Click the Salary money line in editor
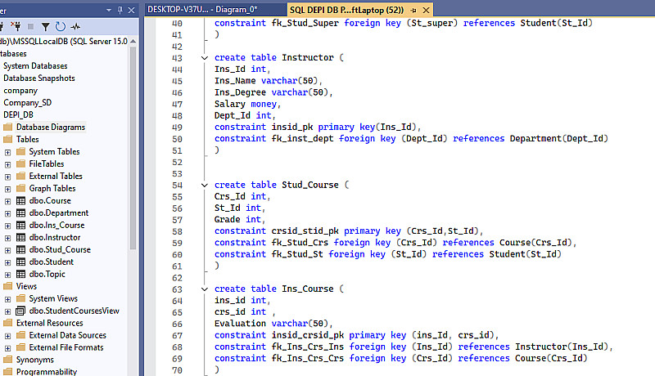 tap(247, 104)
